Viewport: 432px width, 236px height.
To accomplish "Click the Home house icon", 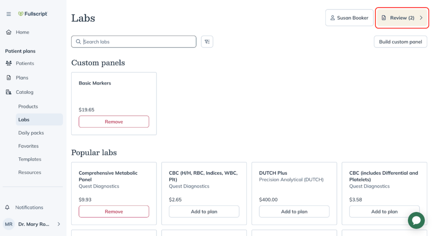I will (9, 32).
